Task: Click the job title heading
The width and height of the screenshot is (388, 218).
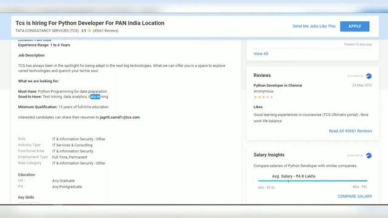Action: [90, 23]
